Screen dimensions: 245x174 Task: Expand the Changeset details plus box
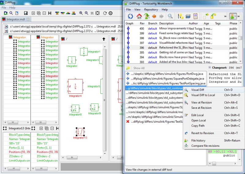[x=209, y=67]
